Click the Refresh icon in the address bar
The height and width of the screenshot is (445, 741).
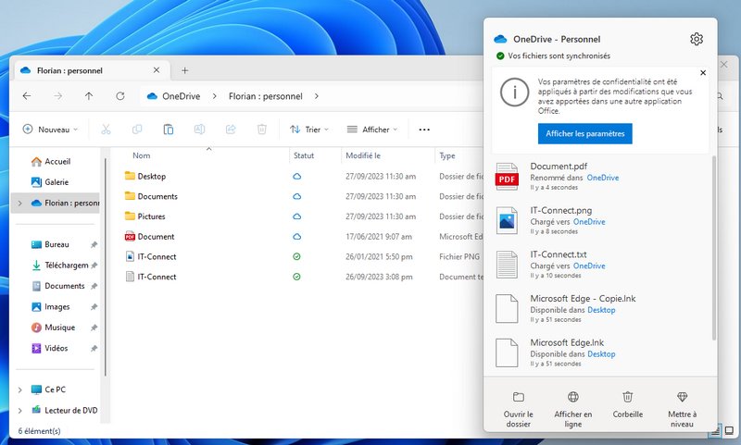120,95
